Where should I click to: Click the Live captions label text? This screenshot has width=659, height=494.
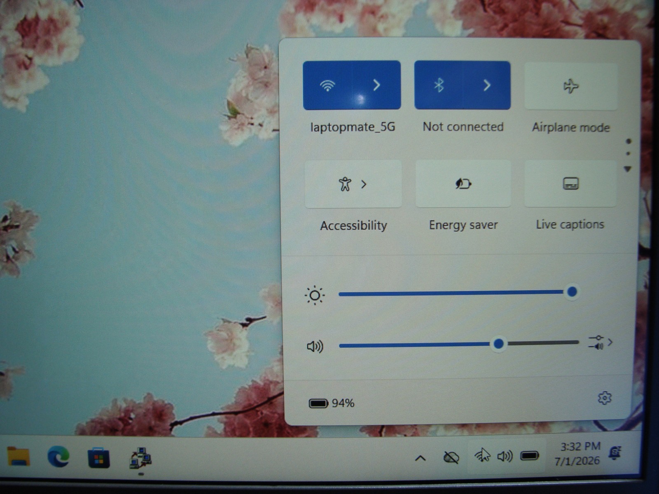point(570,224)
